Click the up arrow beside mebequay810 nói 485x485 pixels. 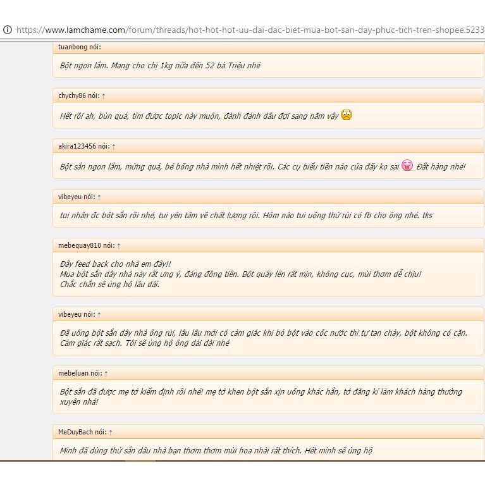click(119, 245)
